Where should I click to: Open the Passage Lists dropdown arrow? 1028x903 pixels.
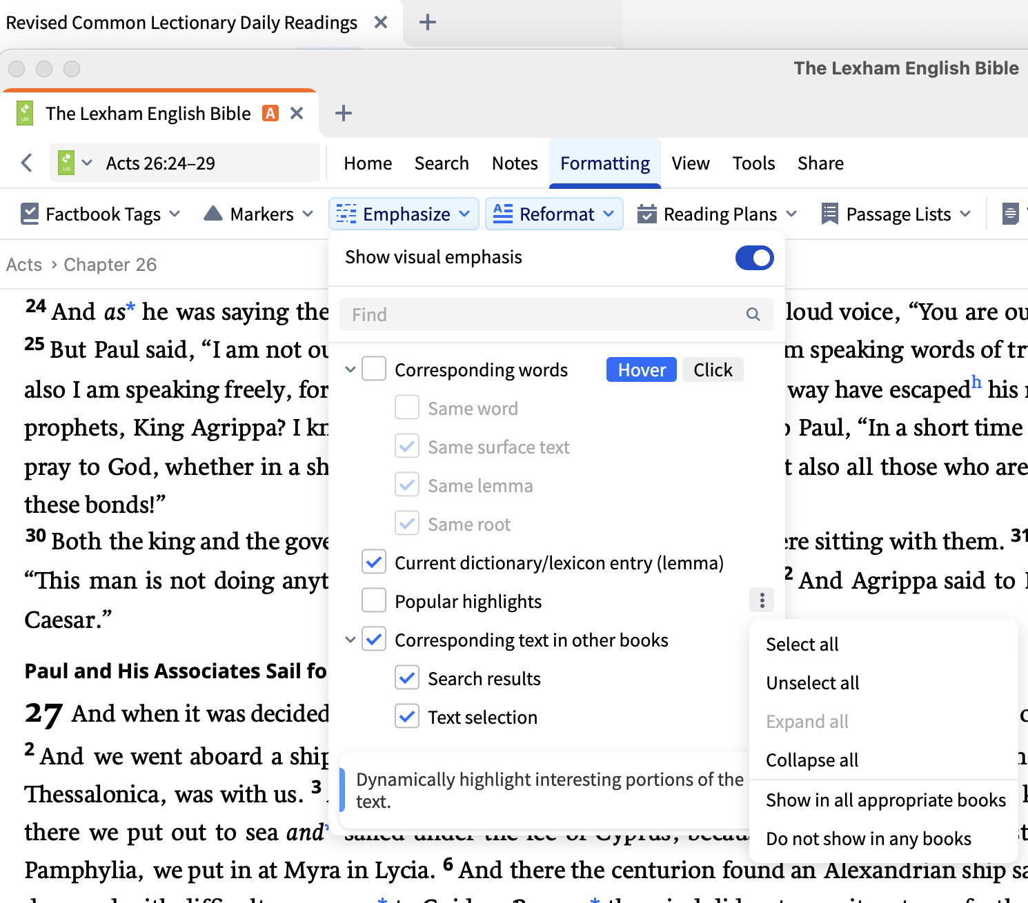[965, 214]
